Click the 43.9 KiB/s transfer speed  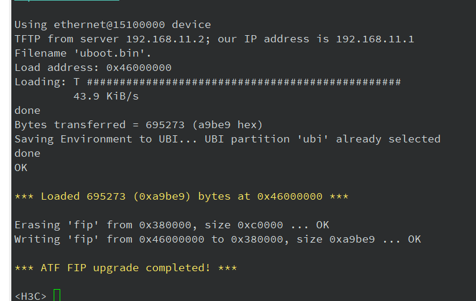[106, 96]
